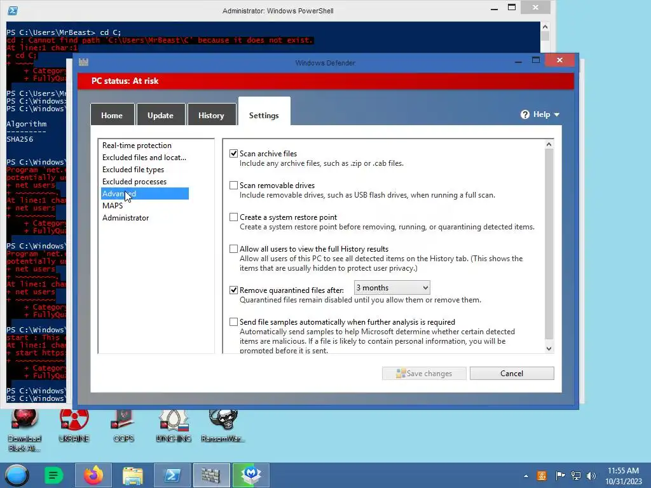Enable Create a system restore point

pos(234,217)
